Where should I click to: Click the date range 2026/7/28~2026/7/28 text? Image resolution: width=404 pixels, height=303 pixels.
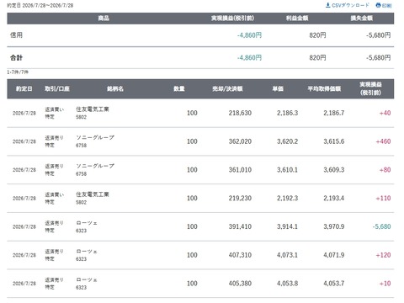pyautogui.click(x=48, y=5)
